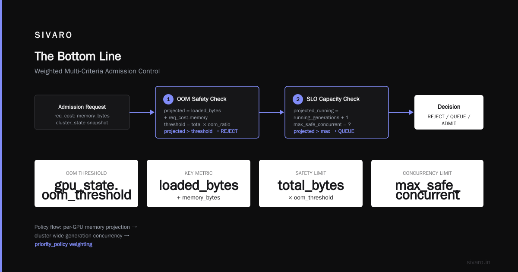This screenshot has height=272, width=518.
Task: Click the 'CONCURRENCY LIMIT' card label
Action: click(427, 173)
